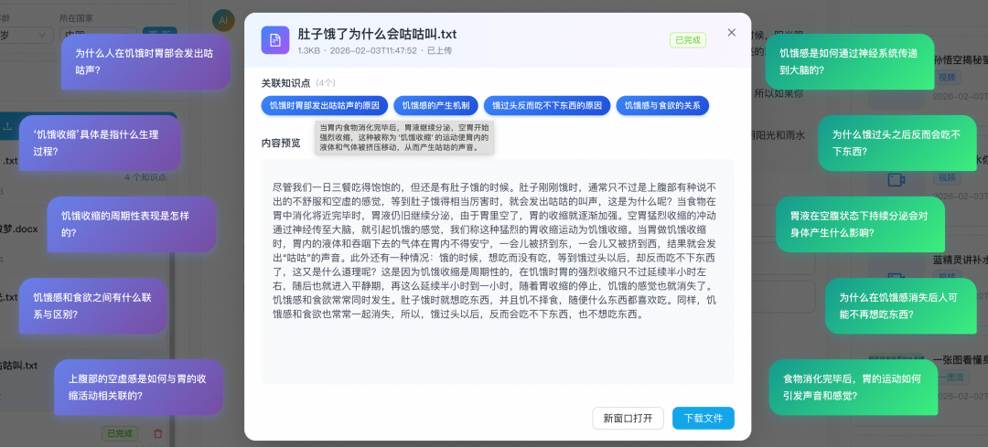The height and width of the screenshot is (447, 988).
Task: Pick the 饥饿收缩的周期性表现 question bubble
Action: [x=131, y=224]
